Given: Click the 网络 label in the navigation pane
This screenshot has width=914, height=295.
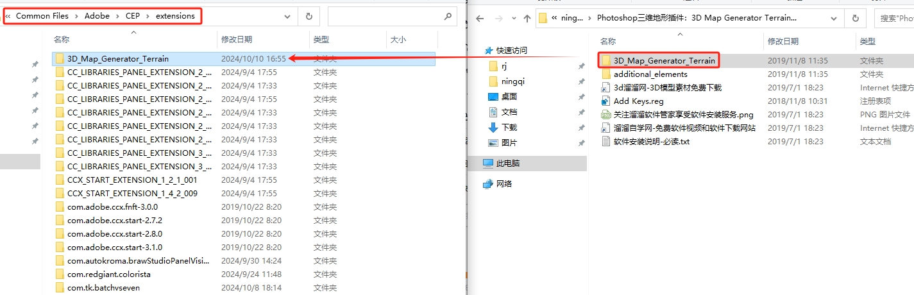Looking at the screenshot, I should pyautogui.click(x=504, y=183).
